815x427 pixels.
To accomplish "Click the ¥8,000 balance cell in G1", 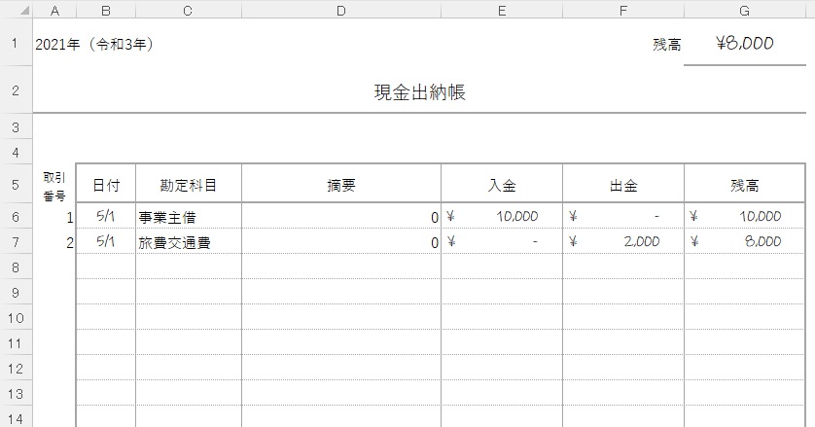I will click(x=745, y=43).
